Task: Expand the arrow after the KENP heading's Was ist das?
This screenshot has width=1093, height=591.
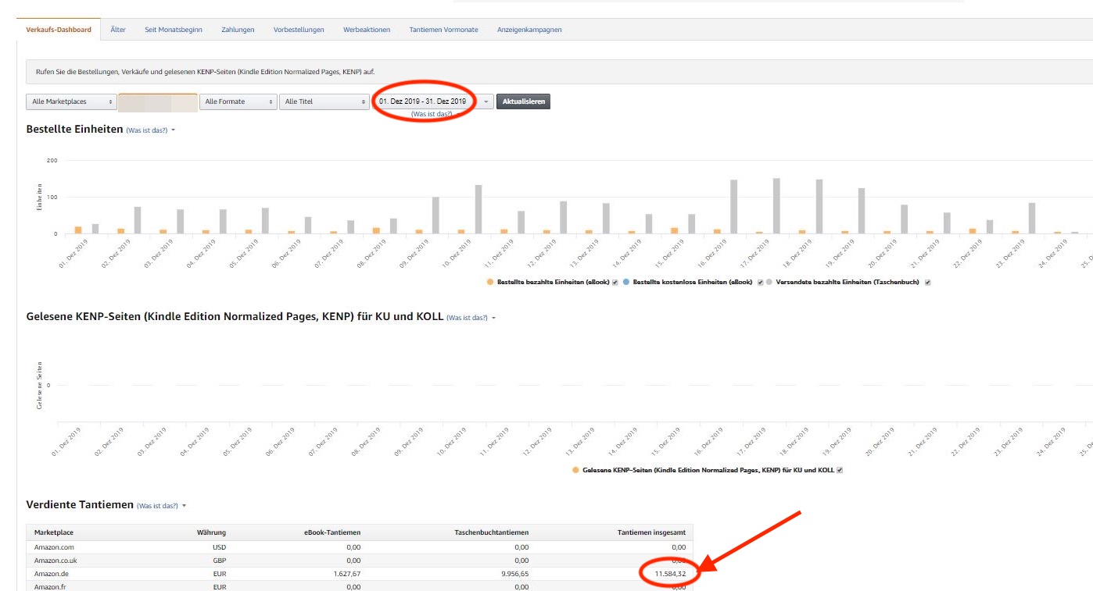Action: coord(494,319)
